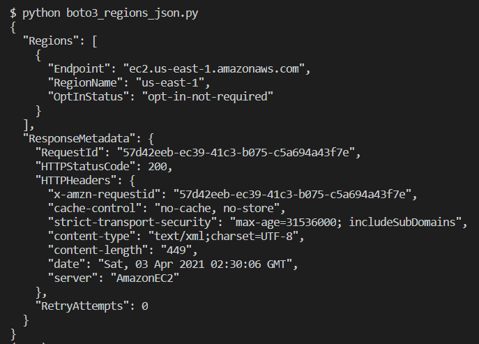Click the "HTTPHeaders" key
This screenshot has height=344, width=479.
click(73, 179)
